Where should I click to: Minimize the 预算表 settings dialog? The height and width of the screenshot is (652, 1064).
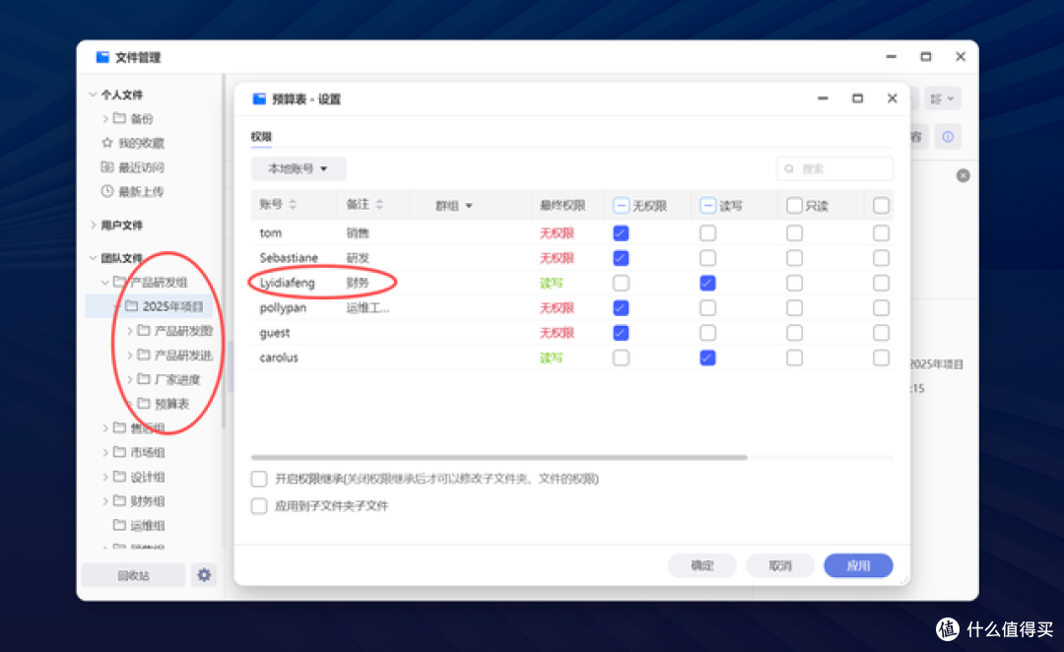pyautogui.click(x=823, y=98)
